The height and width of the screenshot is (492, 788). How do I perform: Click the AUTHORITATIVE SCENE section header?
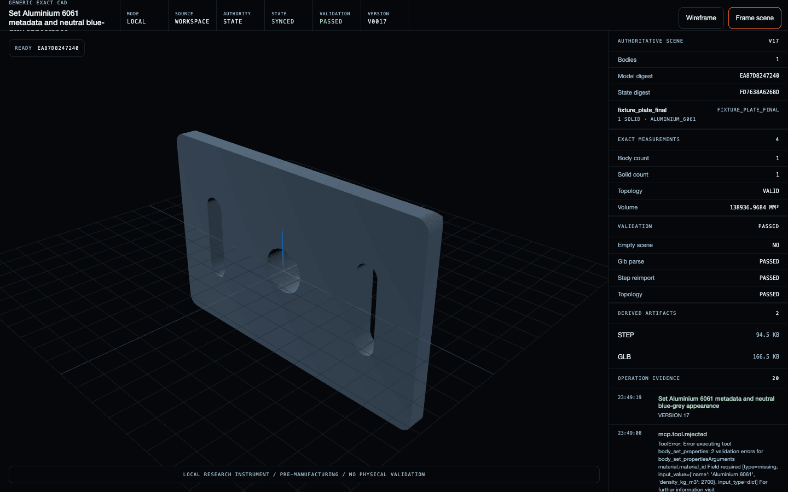click(698, 41)
